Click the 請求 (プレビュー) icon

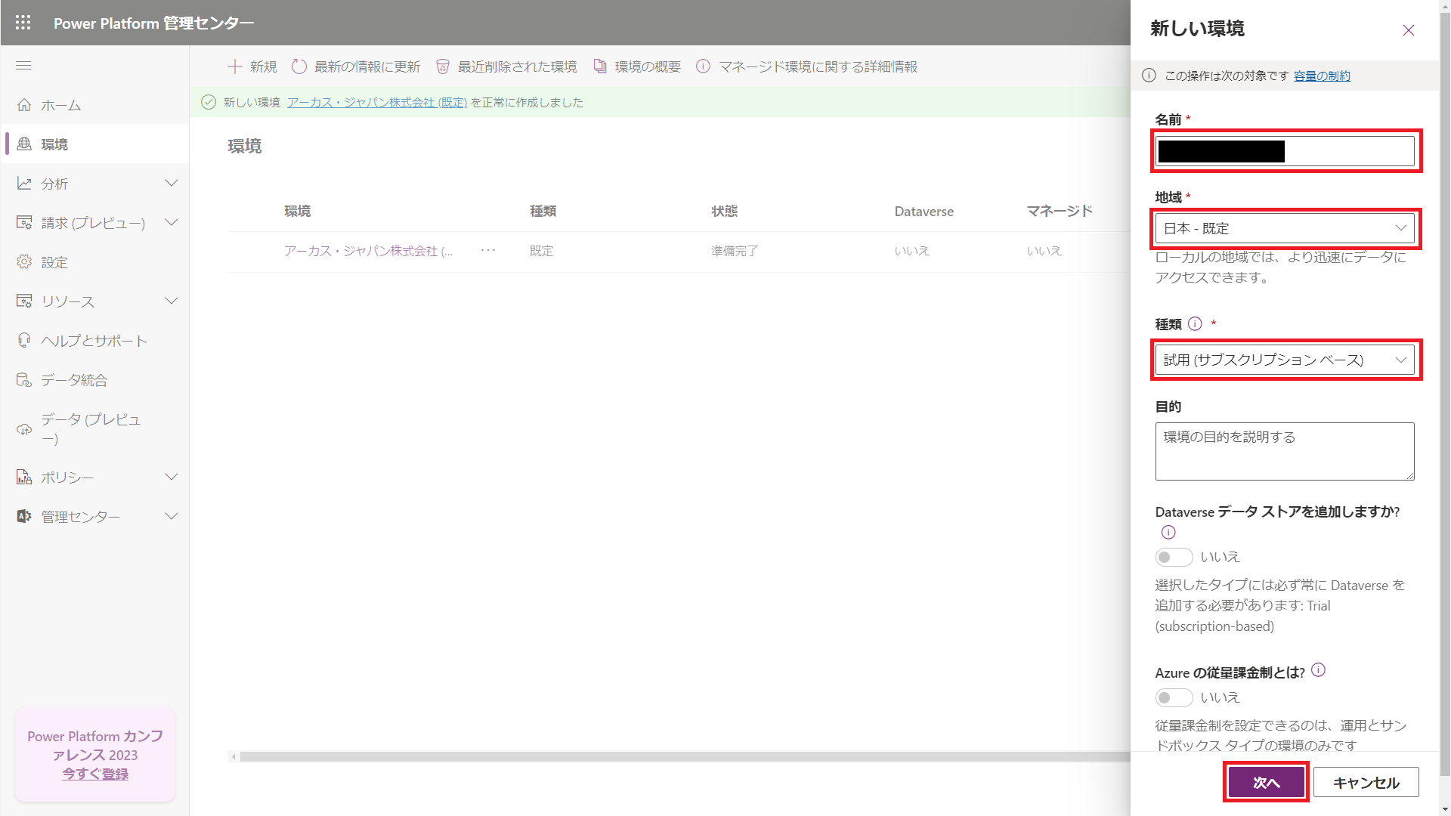click(x=24, y=223)
